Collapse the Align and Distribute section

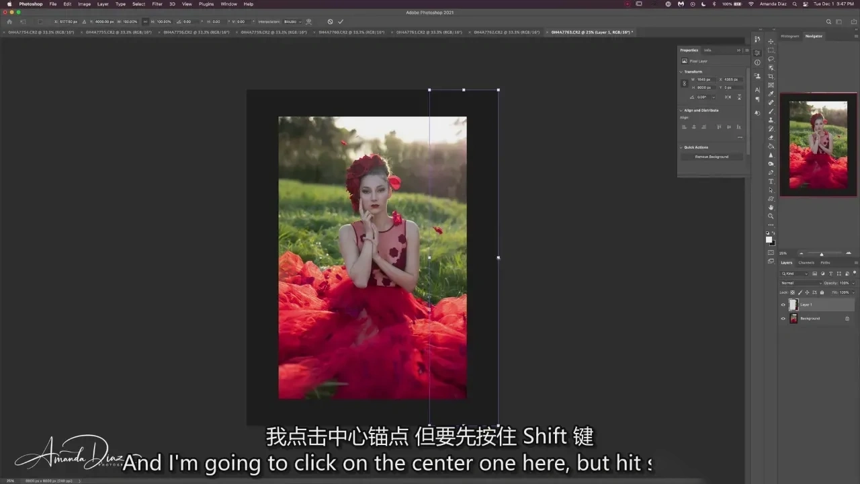(x=681, y=110)
